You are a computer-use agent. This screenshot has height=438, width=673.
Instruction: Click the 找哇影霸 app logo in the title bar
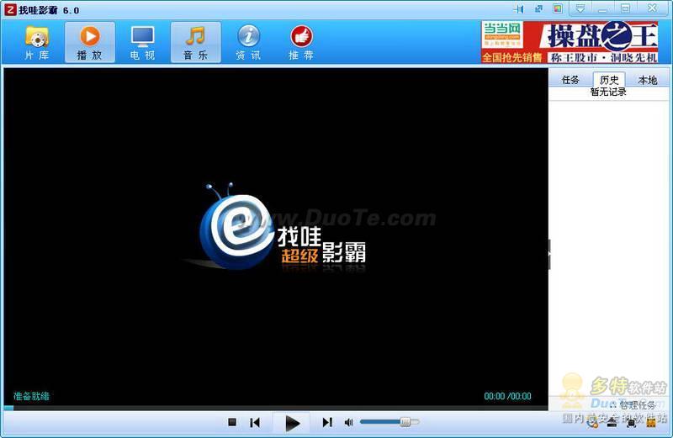tap(10, 10)
